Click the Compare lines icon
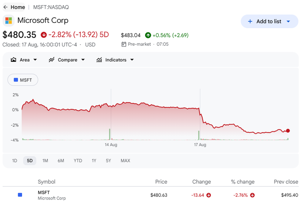 [51, 60]
